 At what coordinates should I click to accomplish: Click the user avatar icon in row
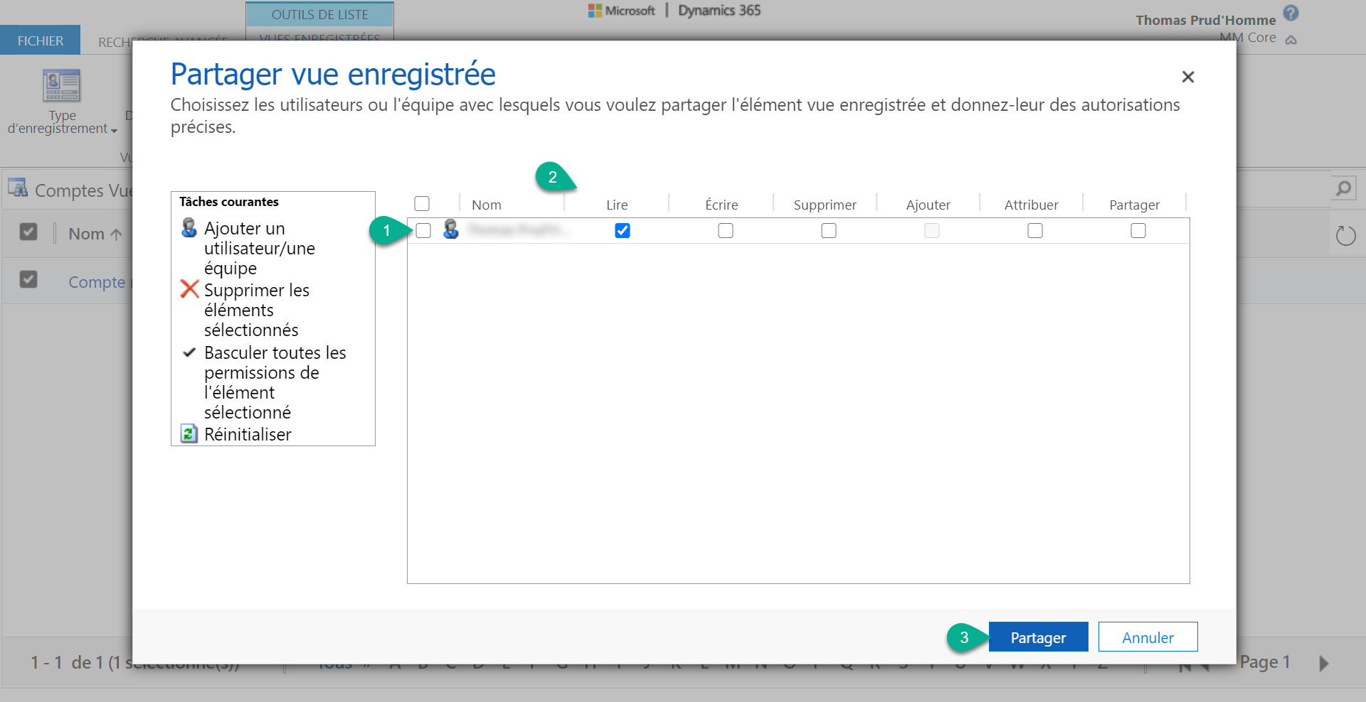pyautogui.click(x=450, y=229)
